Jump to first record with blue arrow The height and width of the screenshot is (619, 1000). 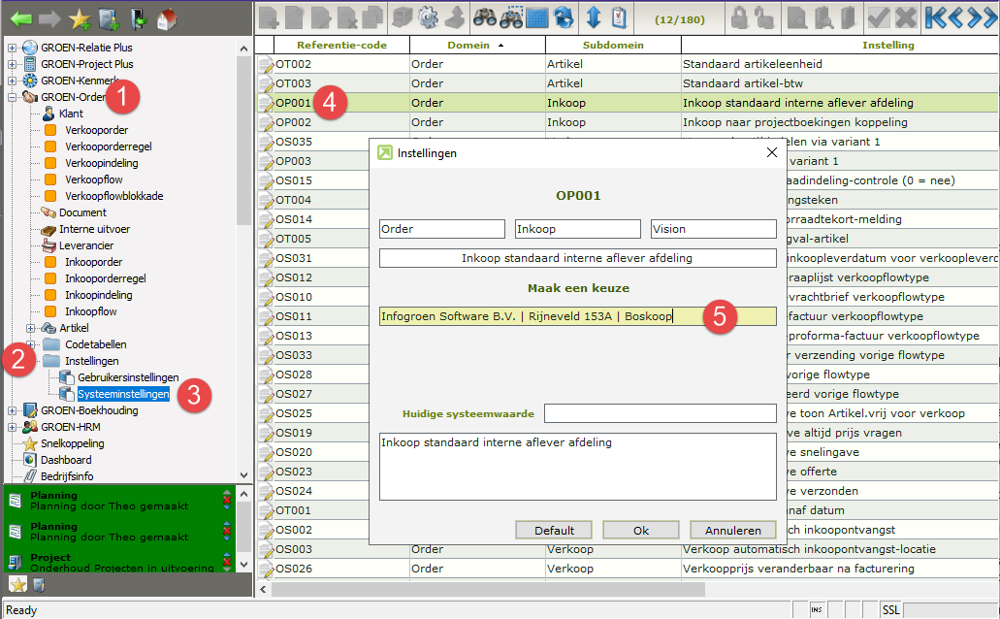(x=935, y=16)
